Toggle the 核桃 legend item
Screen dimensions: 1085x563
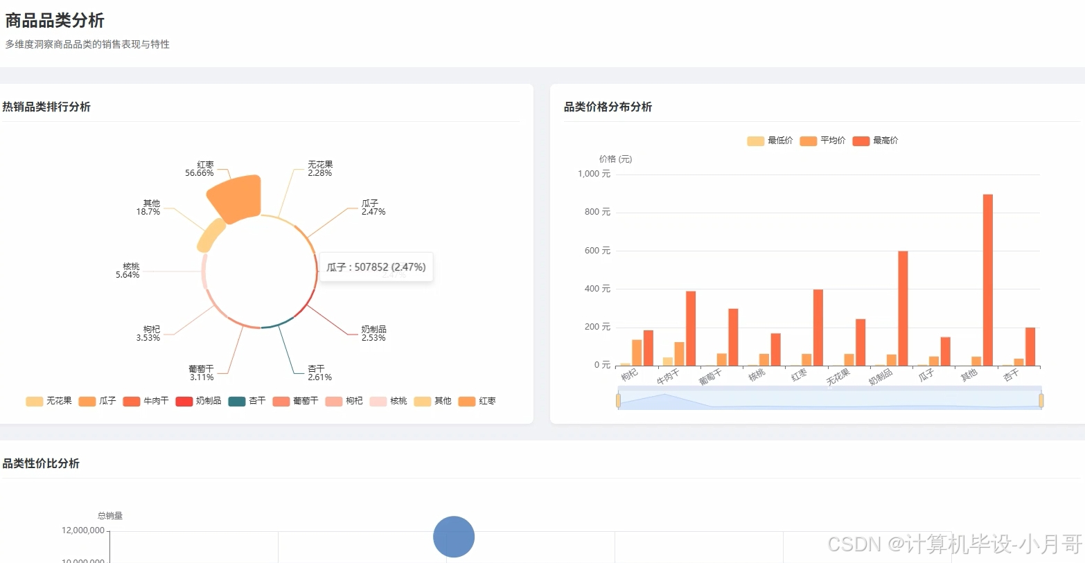(x=388, y=401)
